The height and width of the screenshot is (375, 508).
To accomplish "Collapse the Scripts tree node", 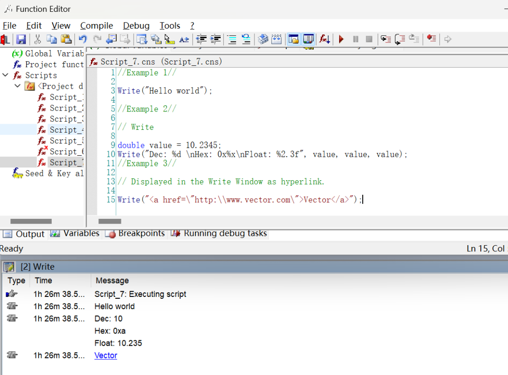I will pyautogui.click(x=5, y=75).
